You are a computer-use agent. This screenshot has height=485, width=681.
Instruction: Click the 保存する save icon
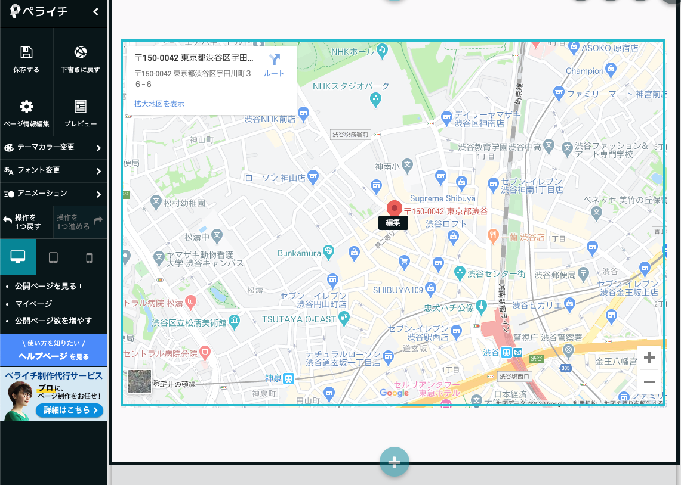(x=26, y=52)
